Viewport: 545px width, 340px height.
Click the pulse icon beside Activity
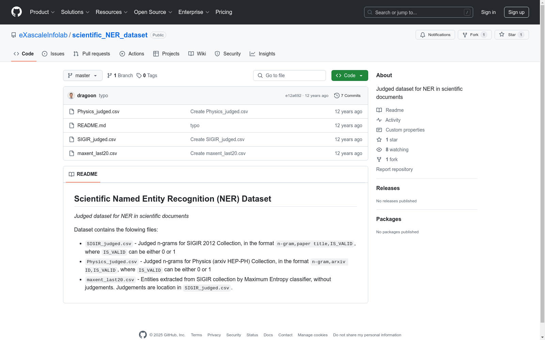point(379,120)
